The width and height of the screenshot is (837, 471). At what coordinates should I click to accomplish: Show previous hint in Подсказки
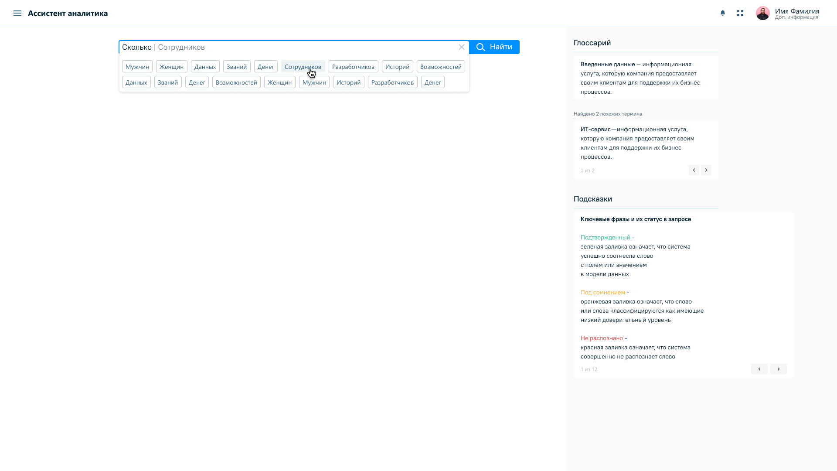pos(759,369)
